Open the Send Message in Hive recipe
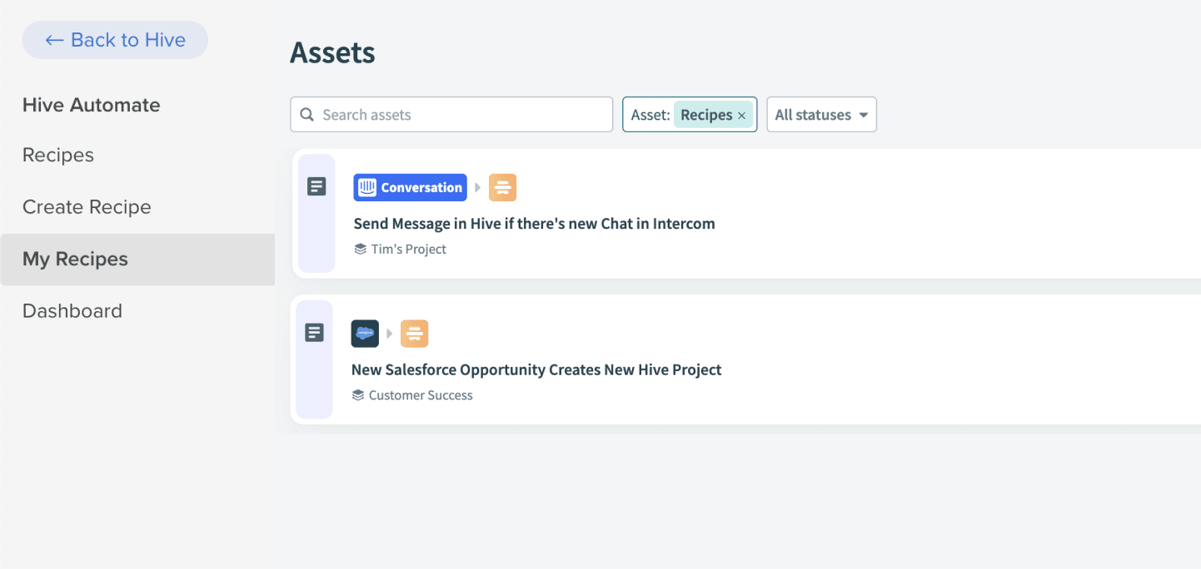 click(x=534, y=224)
